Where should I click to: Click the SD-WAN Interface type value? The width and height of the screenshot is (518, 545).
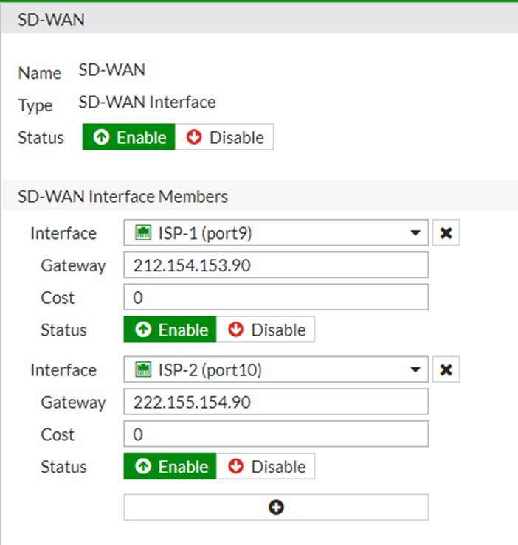pyautogui.click(x=147, y=103)
